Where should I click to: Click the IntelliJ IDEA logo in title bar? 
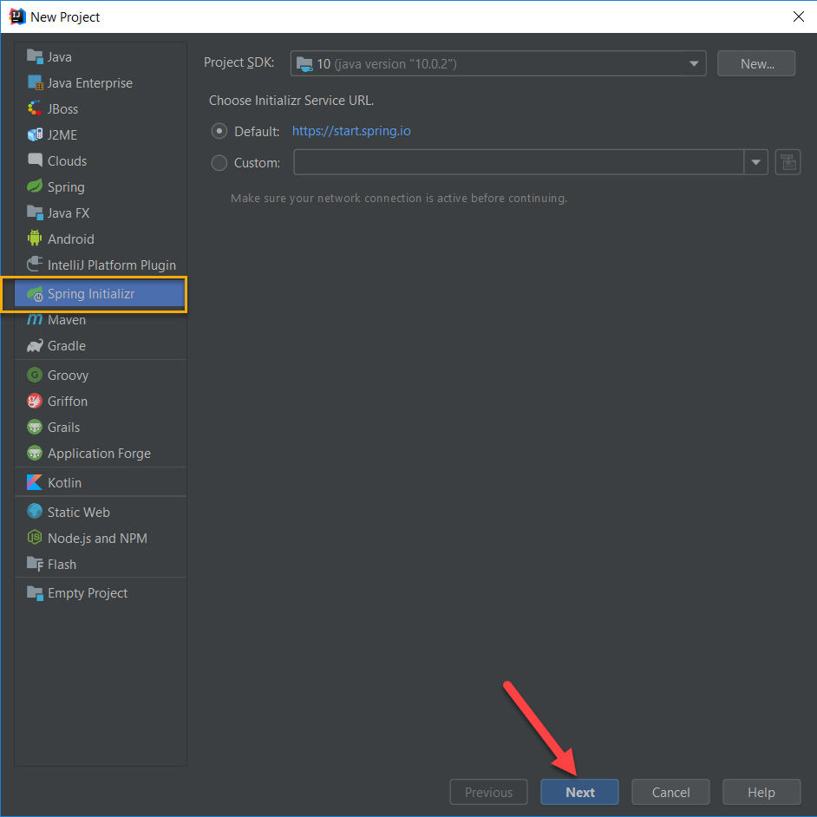pyautogui.click(x=17, y=16)
